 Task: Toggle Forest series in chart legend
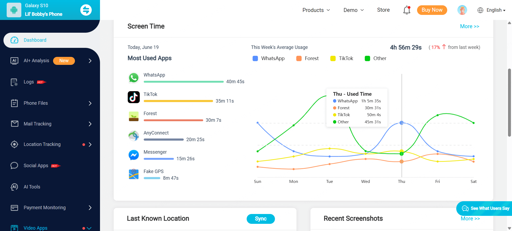coord(307,58)
